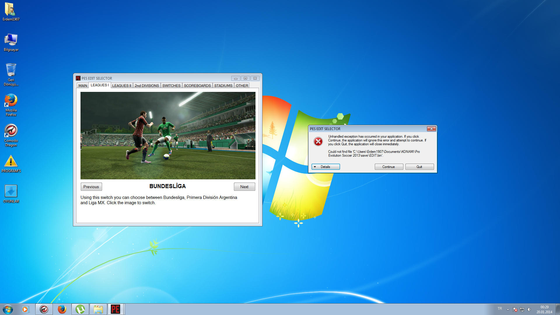
Task: Switch to the OTHER tab
Action: click(242, 85)
